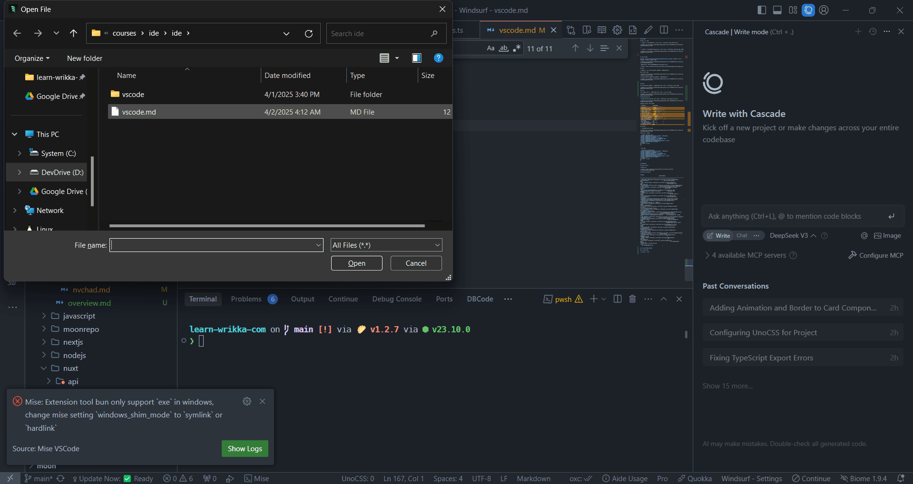913x484 pixels.
Task: Select the vscode.md file in file list
Action: point(280,112)
